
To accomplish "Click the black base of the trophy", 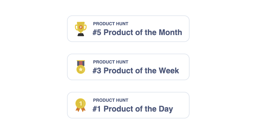I will pyautogui.click(x=81, y=34).
